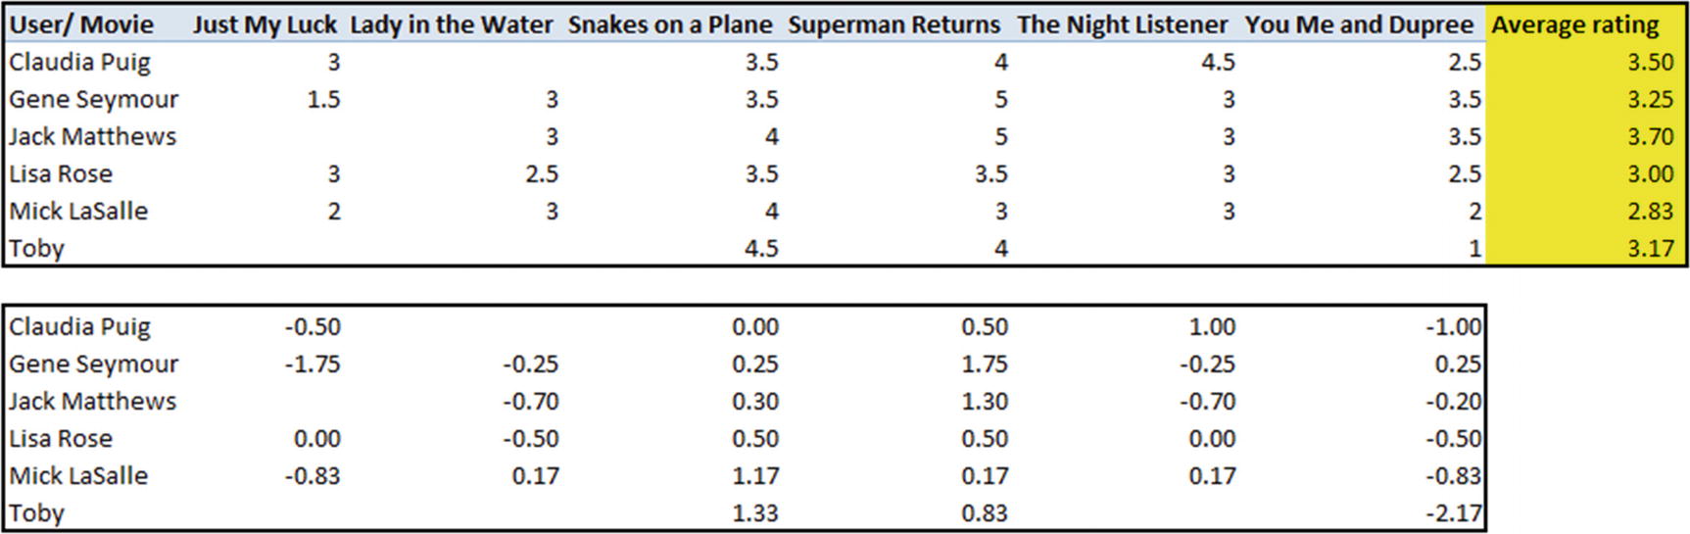
Task: Select Mick LaSalle's average rating 2.83
Action: click(1650, 211)
